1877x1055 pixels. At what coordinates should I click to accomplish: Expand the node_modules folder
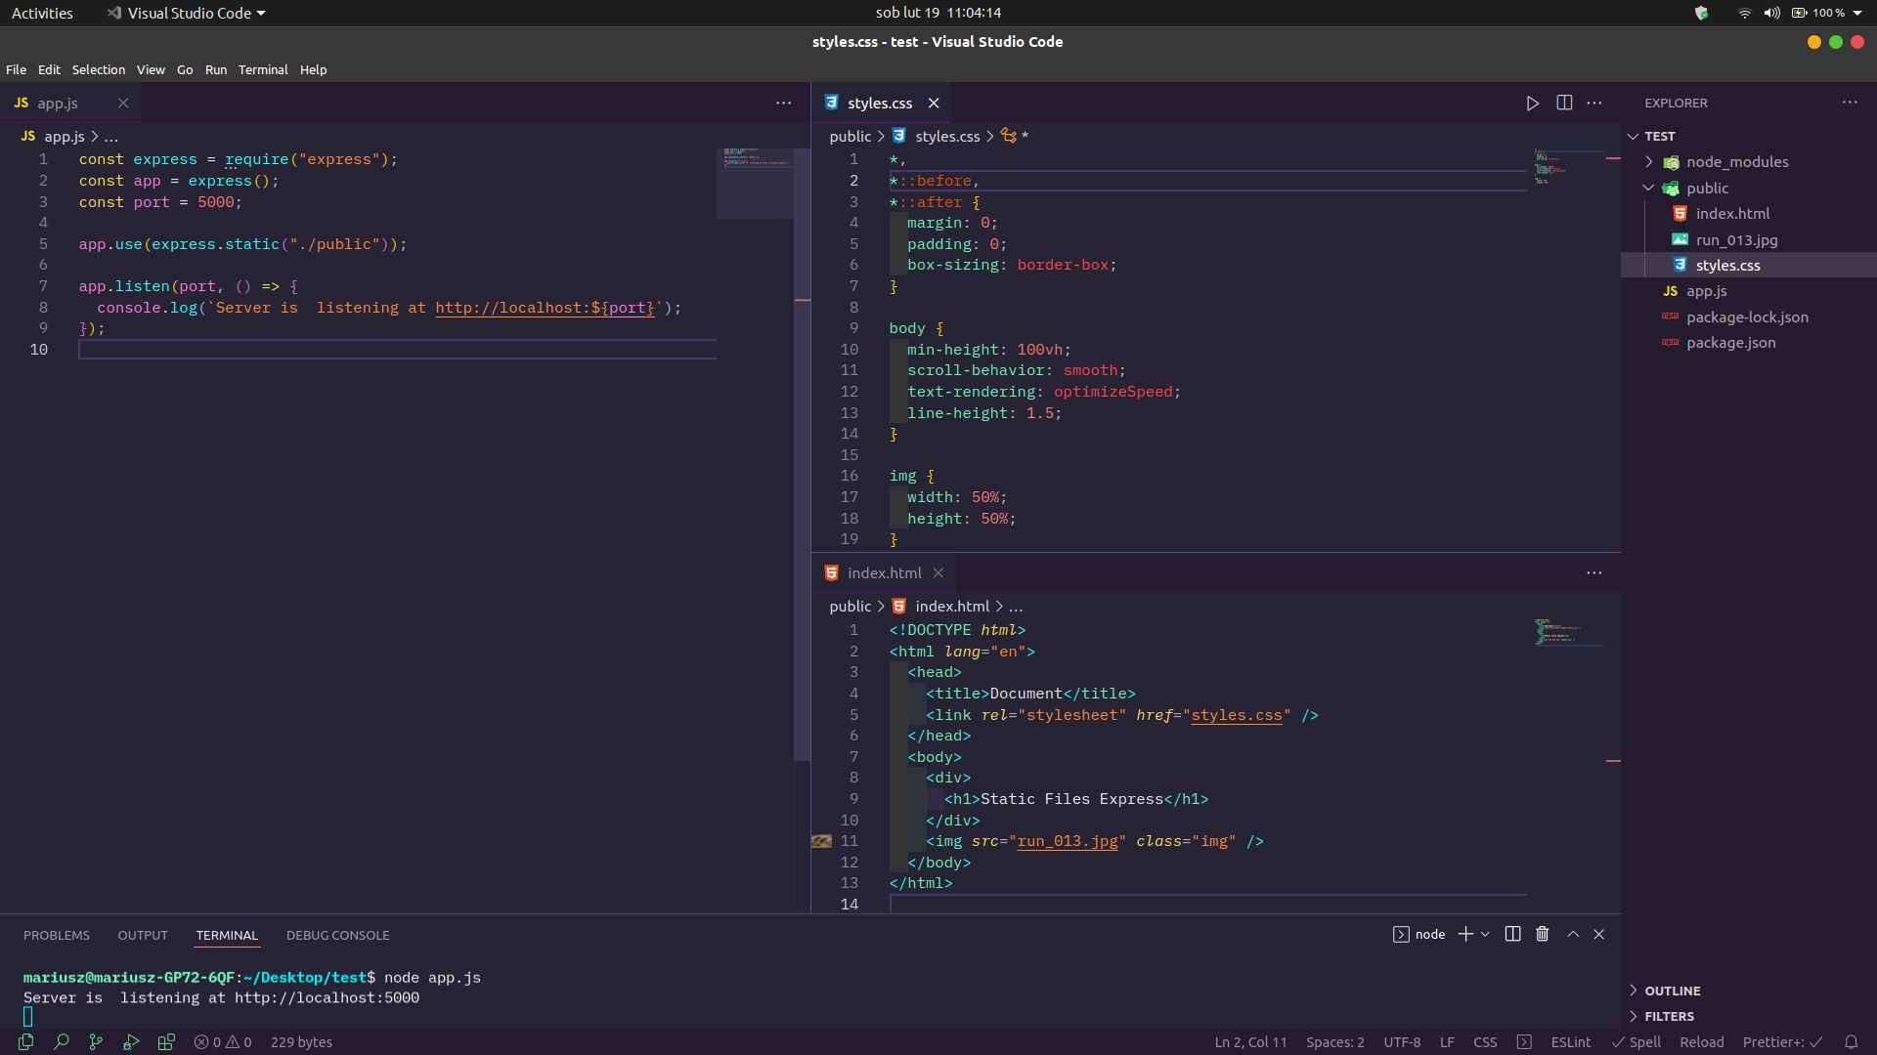coord(1737,162)
